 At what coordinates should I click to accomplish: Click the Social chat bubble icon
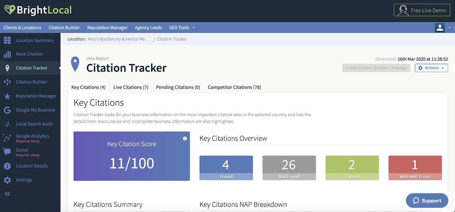(x=7, y=152)
